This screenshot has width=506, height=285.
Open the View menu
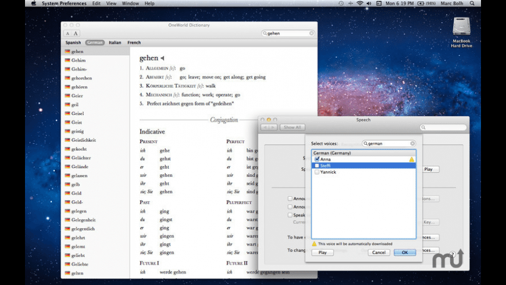(x=111, y=3)
